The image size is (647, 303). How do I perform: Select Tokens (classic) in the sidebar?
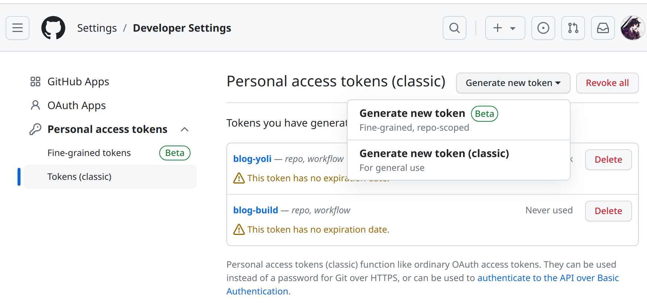click(x=79, y=177)
